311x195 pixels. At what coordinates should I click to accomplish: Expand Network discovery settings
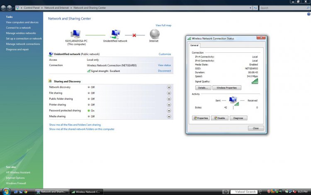pyautogui.click(x=169, y=87)
